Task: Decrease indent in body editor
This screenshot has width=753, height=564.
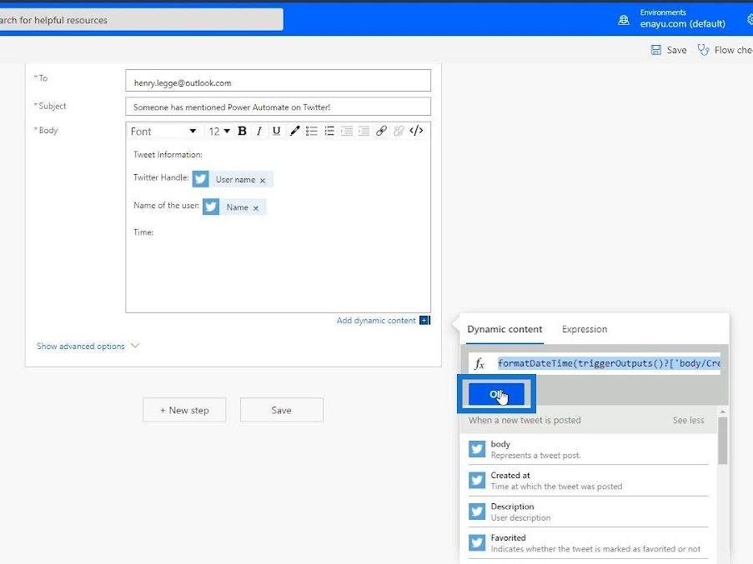Action: [x=346, y=131]
